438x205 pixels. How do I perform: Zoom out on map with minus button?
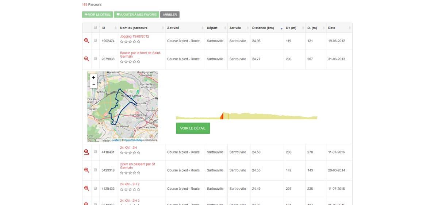coord(94,85)
